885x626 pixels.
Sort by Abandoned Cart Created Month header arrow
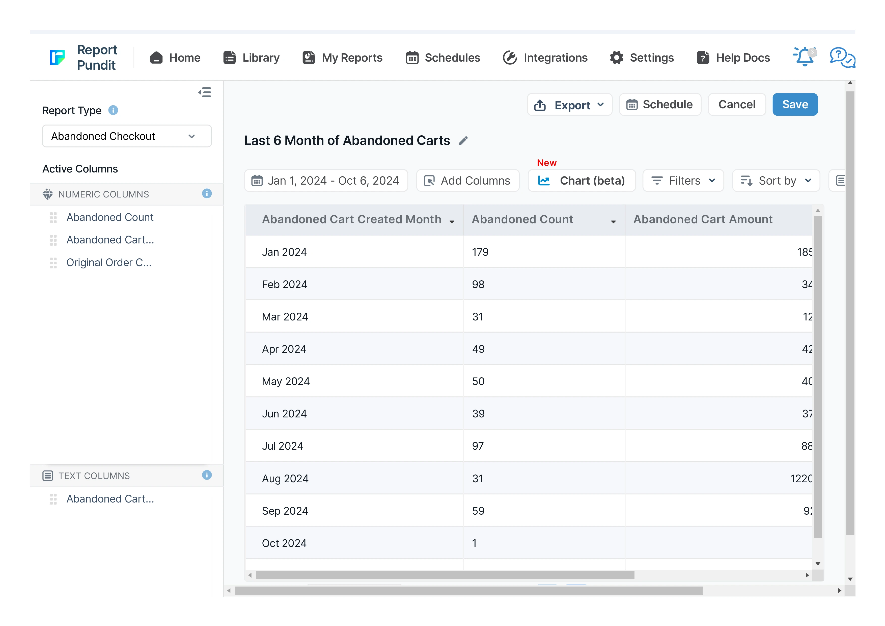click(x=452, y=221)
